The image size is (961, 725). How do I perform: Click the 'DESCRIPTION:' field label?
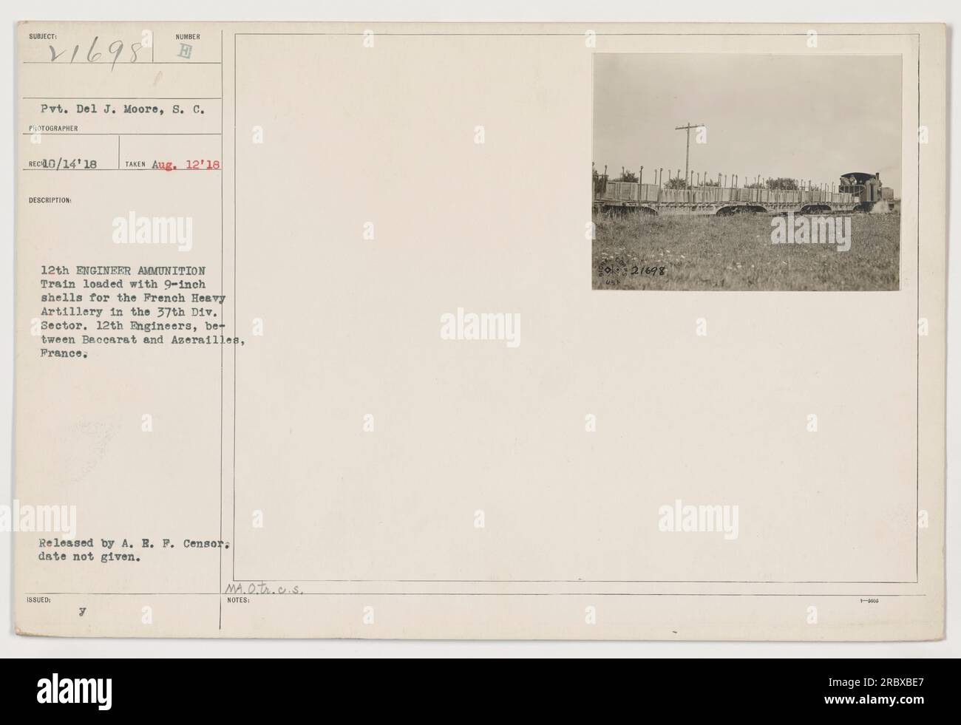click(51, 200)
